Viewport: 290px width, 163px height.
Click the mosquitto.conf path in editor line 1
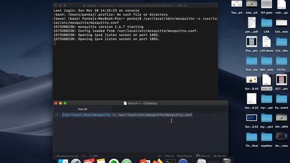155,115
